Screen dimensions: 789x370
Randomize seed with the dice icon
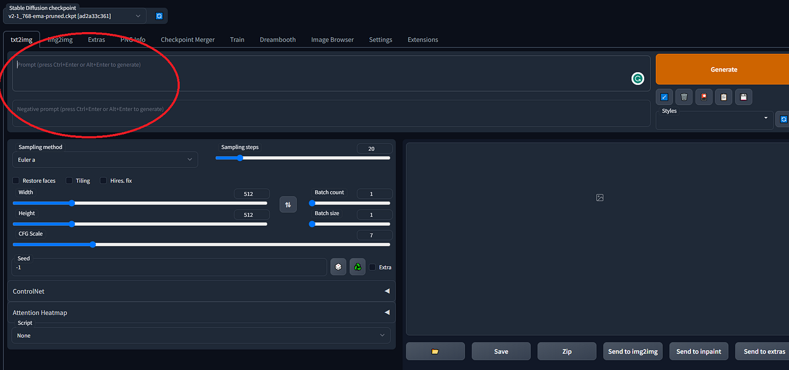338,267
